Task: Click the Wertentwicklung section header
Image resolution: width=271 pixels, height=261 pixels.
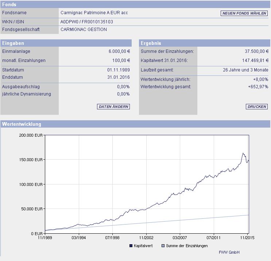Action: 135,124
